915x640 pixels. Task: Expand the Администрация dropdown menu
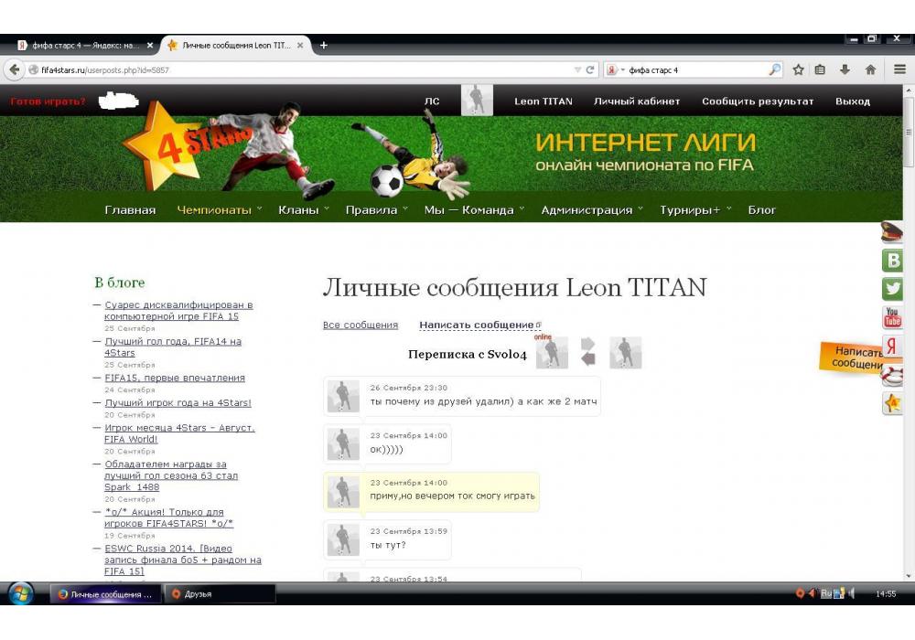pos(592,209)
